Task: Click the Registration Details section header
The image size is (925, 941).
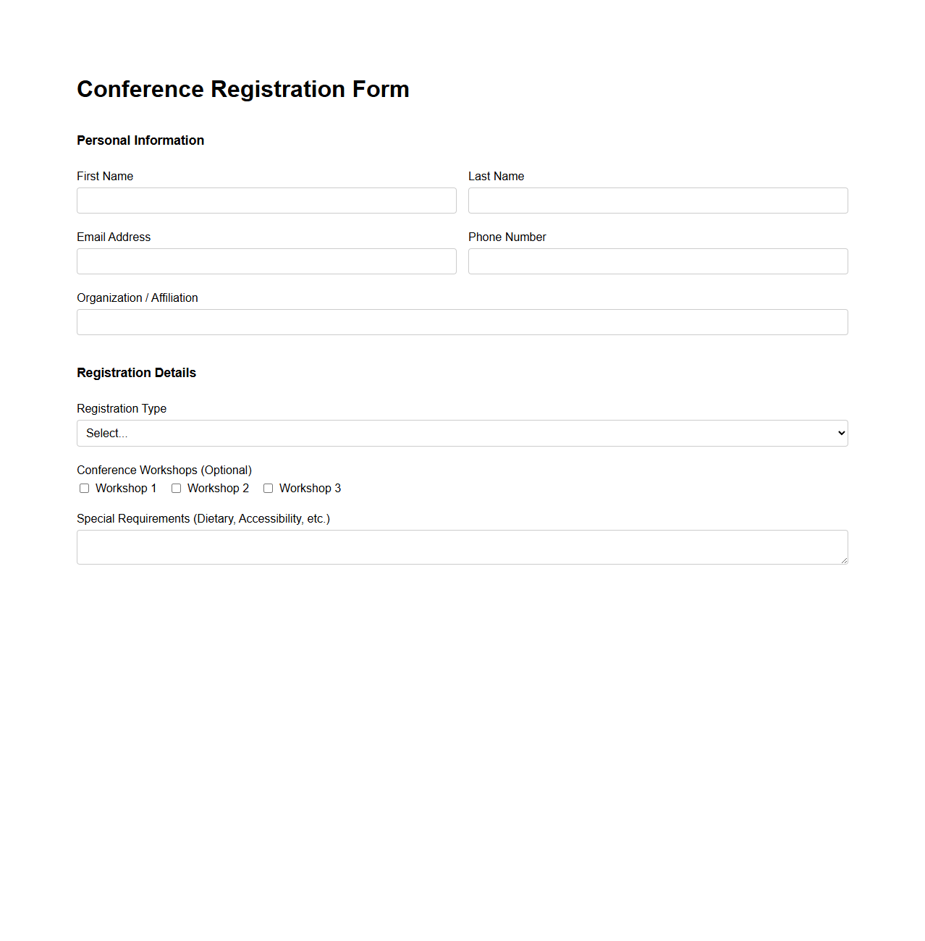Action: pos(136,373)
